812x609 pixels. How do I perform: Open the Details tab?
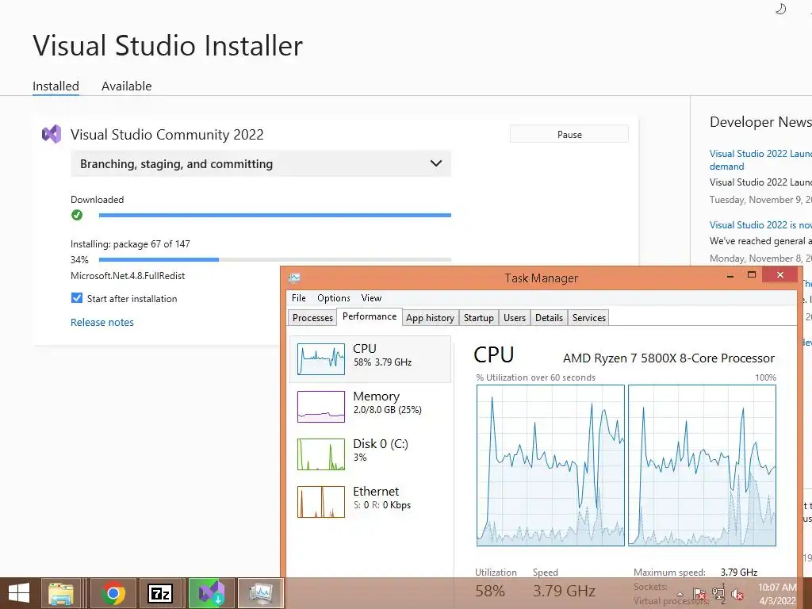(549, 317)
